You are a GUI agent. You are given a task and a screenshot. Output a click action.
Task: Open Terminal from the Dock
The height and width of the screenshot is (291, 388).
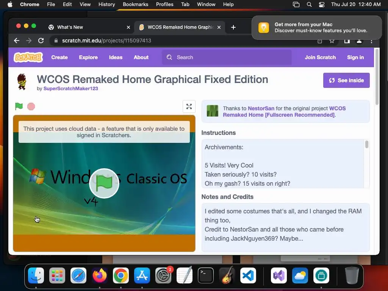pyautogui.click(x=206, y=275)
